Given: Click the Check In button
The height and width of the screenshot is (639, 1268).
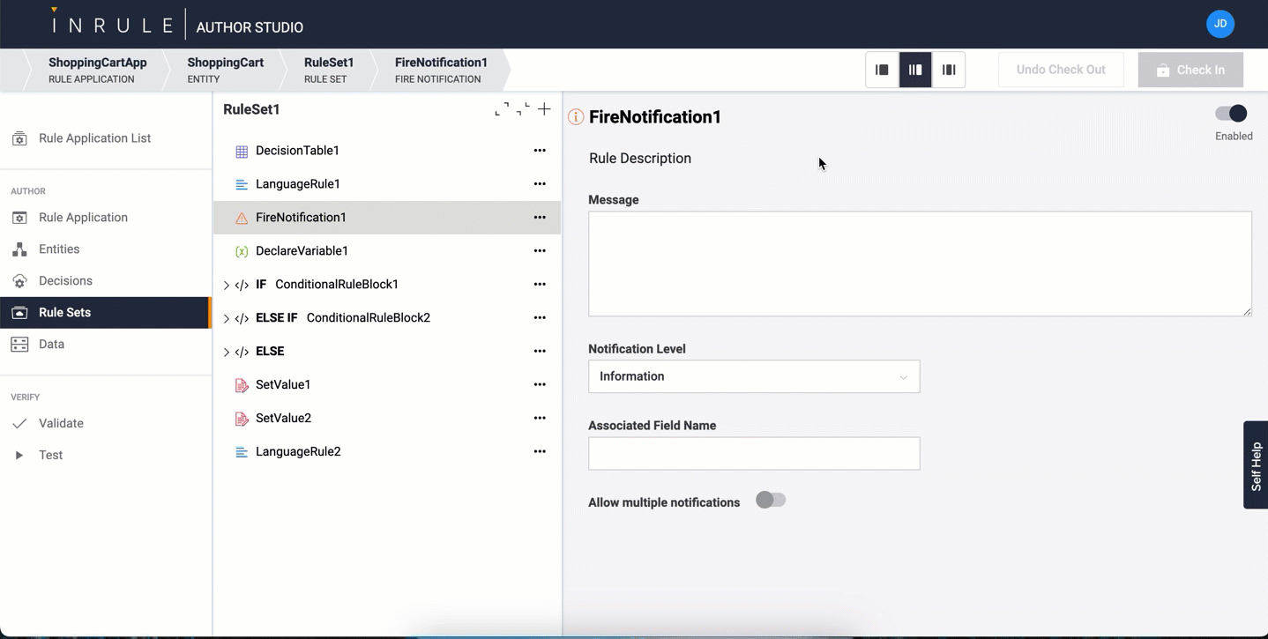Looking at the screenshot, I should click(1190, 70).
